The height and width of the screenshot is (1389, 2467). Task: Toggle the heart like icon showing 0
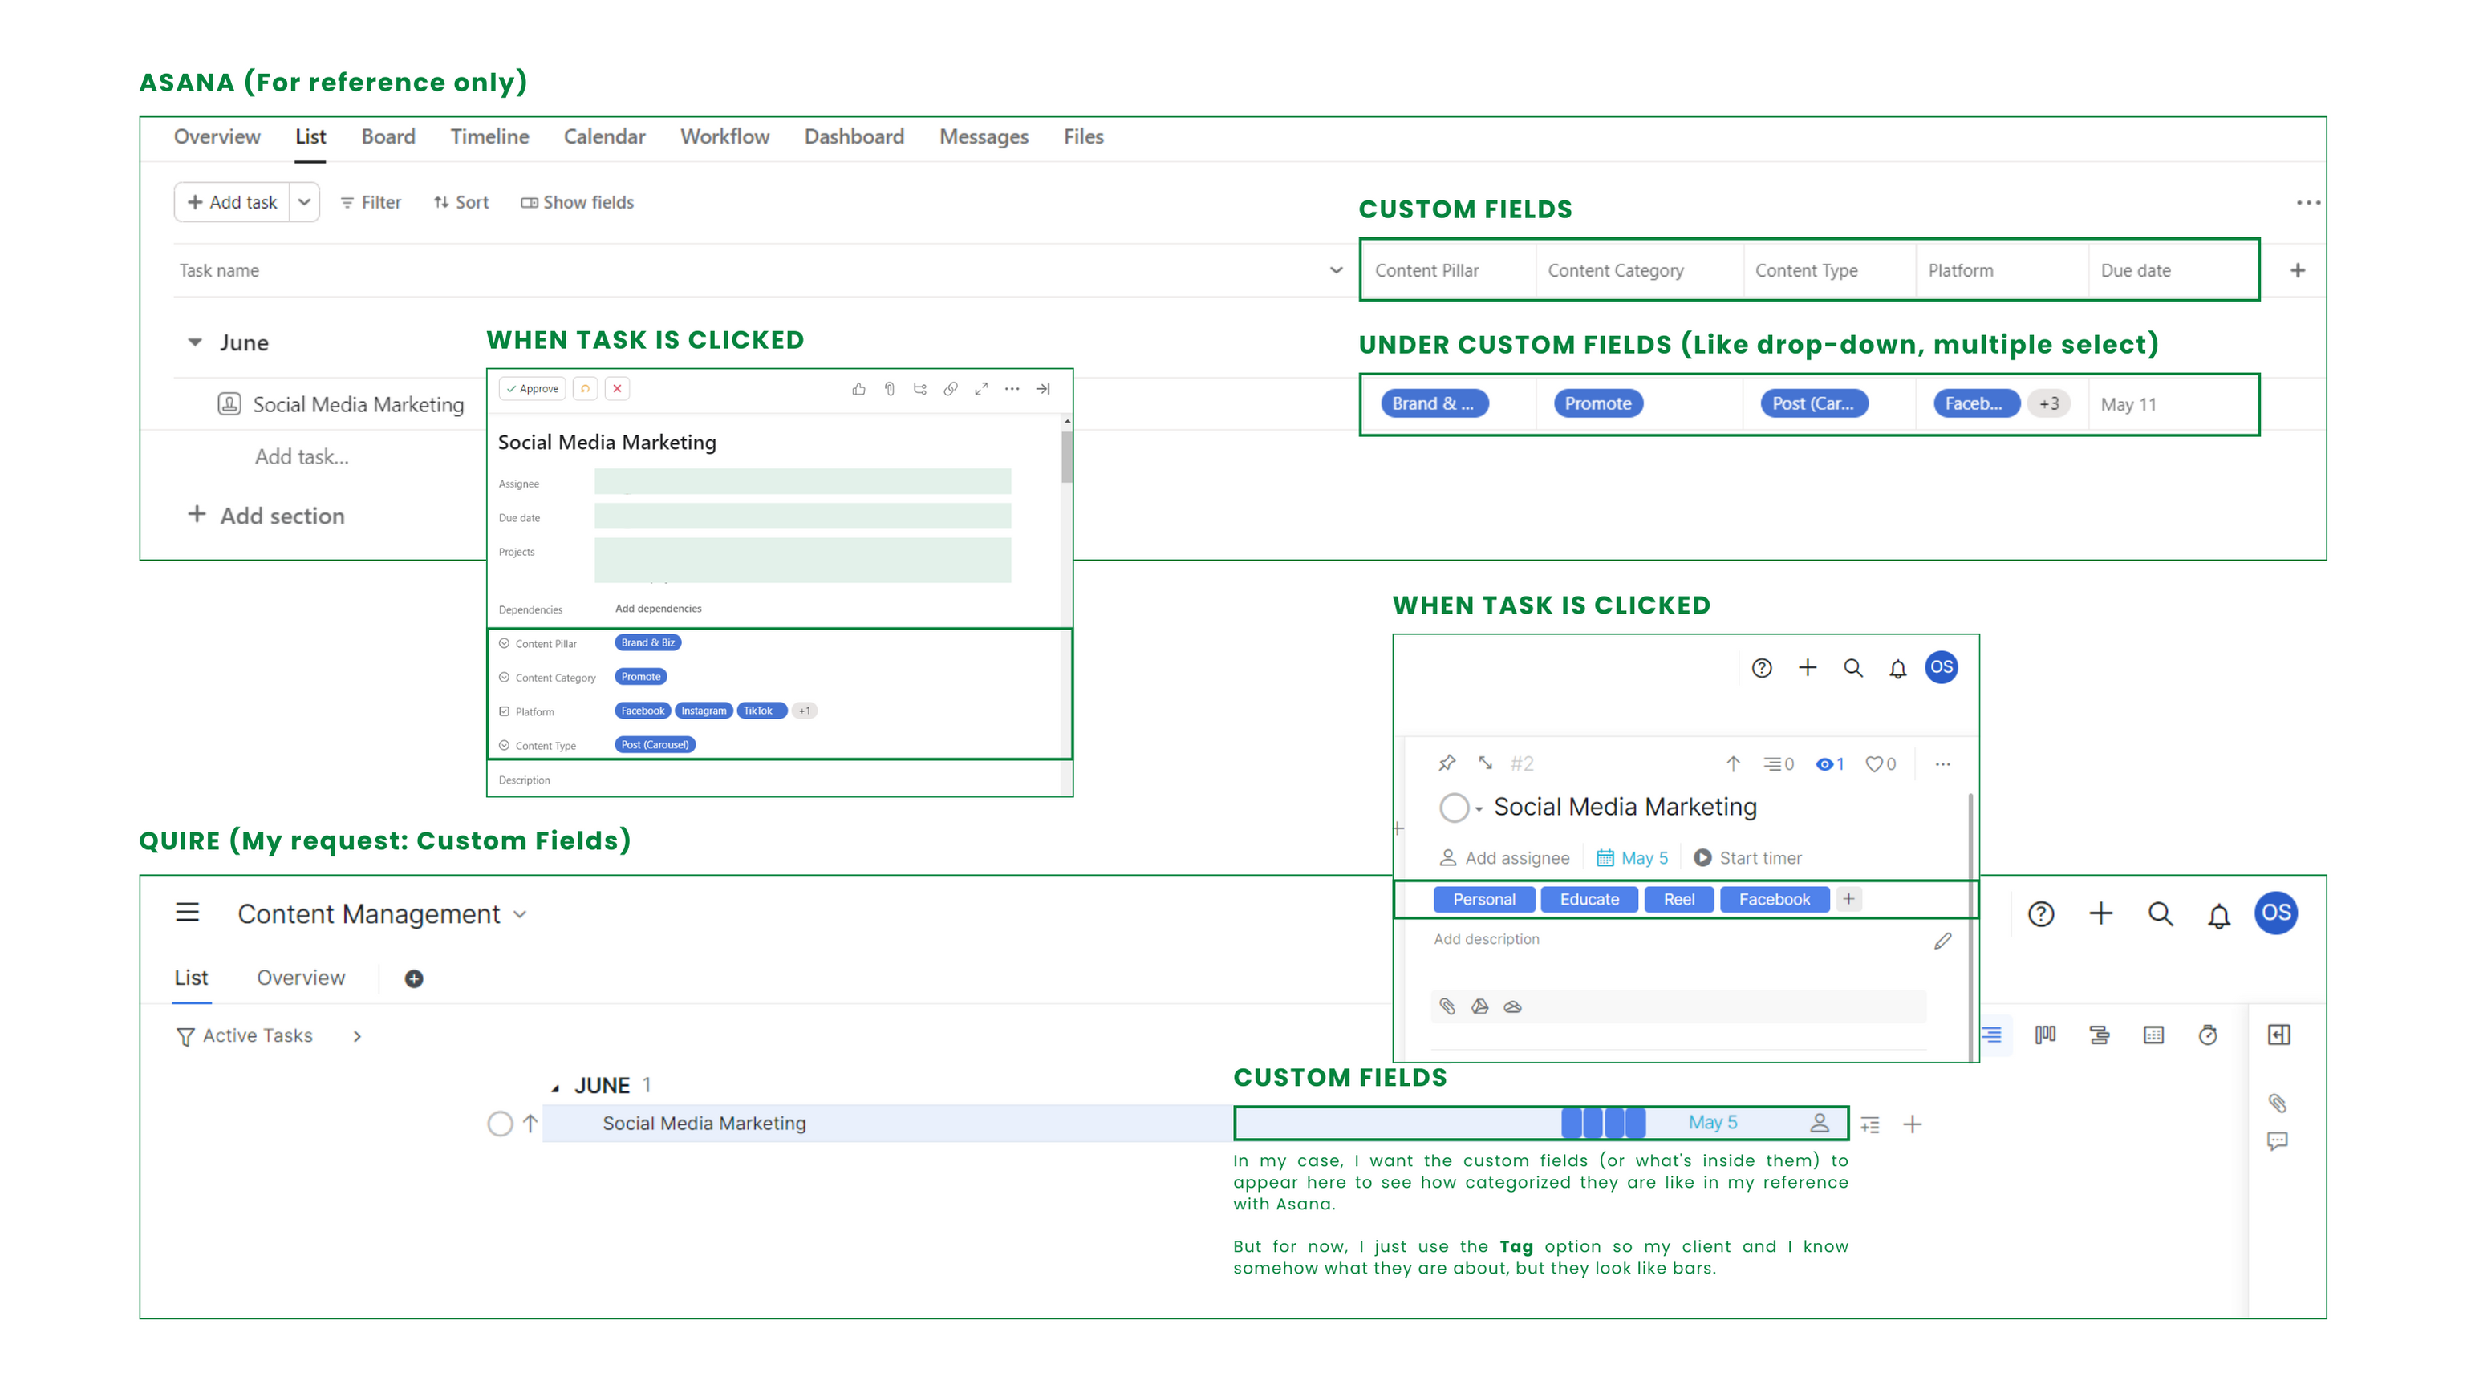tap(1880, 764)
